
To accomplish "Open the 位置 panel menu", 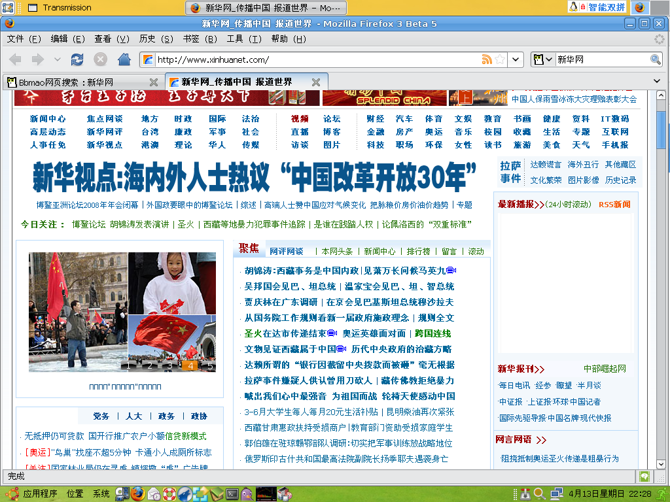I will click(x=75, y=494).
